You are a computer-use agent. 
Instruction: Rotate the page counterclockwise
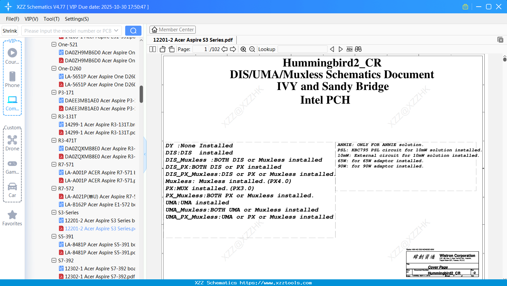tap(163, 49)
